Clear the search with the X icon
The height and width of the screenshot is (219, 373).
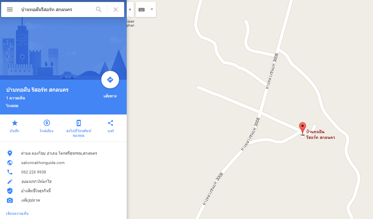pyautogui.click(x=116, y=9)
